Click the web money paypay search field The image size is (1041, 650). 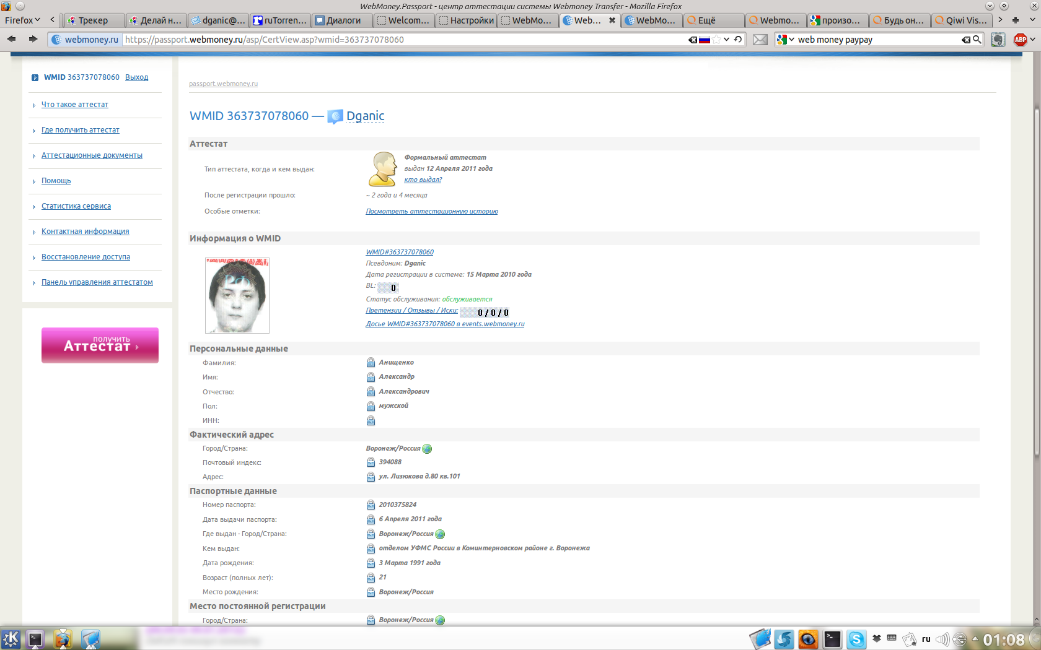[879, 40]
